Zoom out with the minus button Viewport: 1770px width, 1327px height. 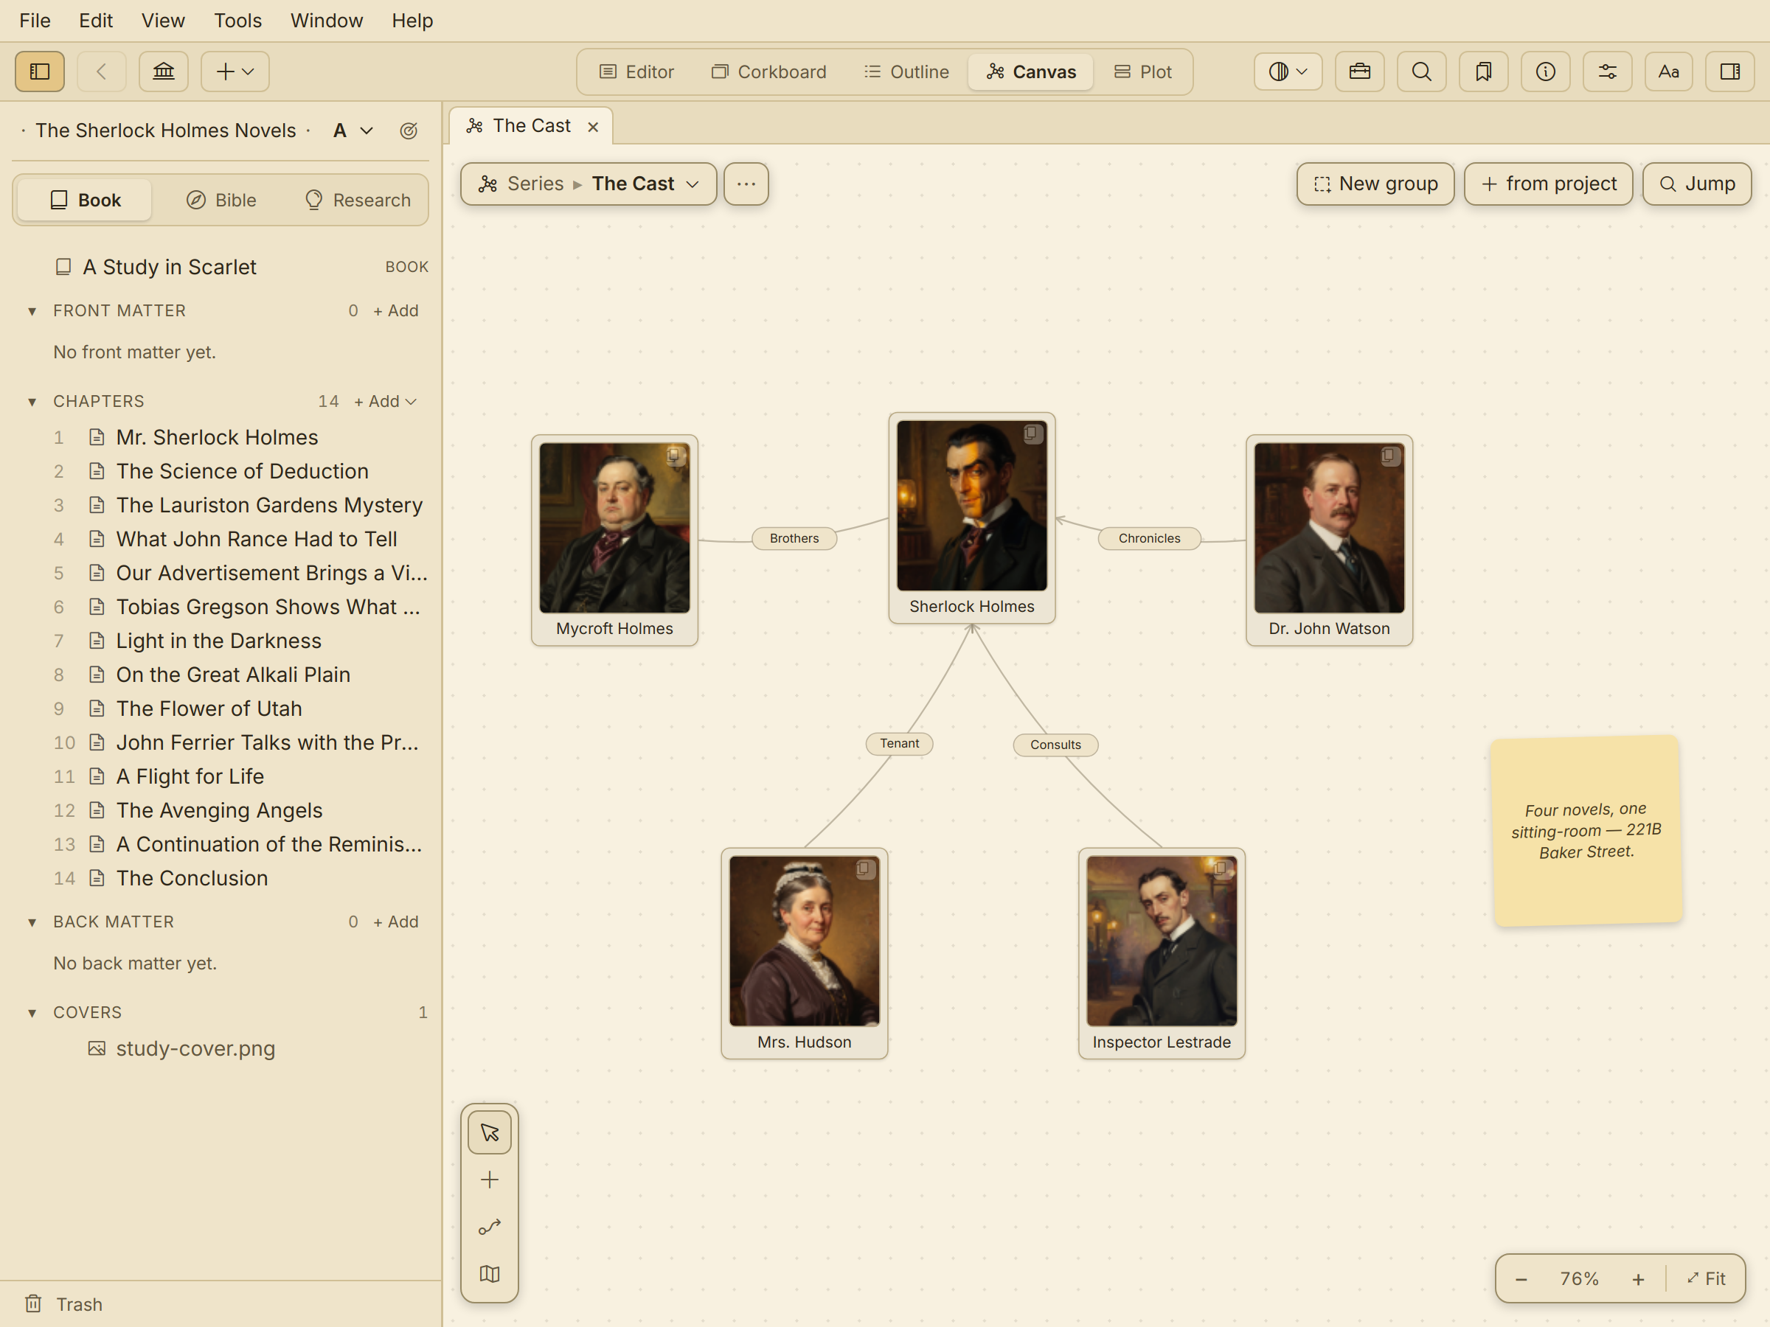[x=1521, y=1279]
